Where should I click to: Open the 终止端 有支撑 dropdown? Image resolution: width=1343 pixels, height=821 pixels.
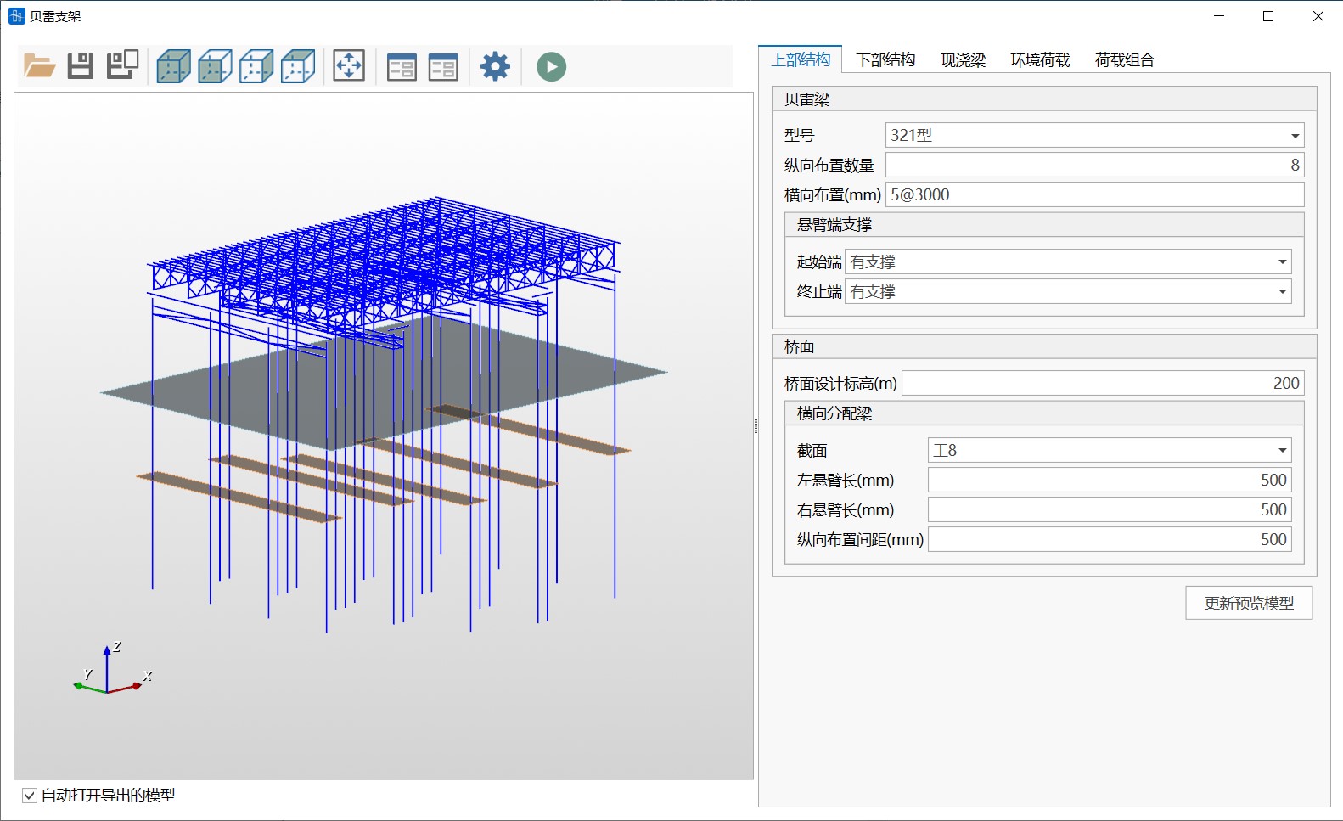pos(1068,291)
